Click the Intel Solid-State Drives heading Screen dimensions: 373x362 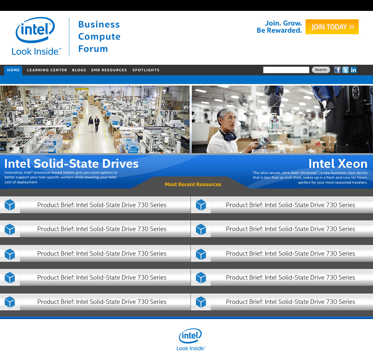coord(71,164)
